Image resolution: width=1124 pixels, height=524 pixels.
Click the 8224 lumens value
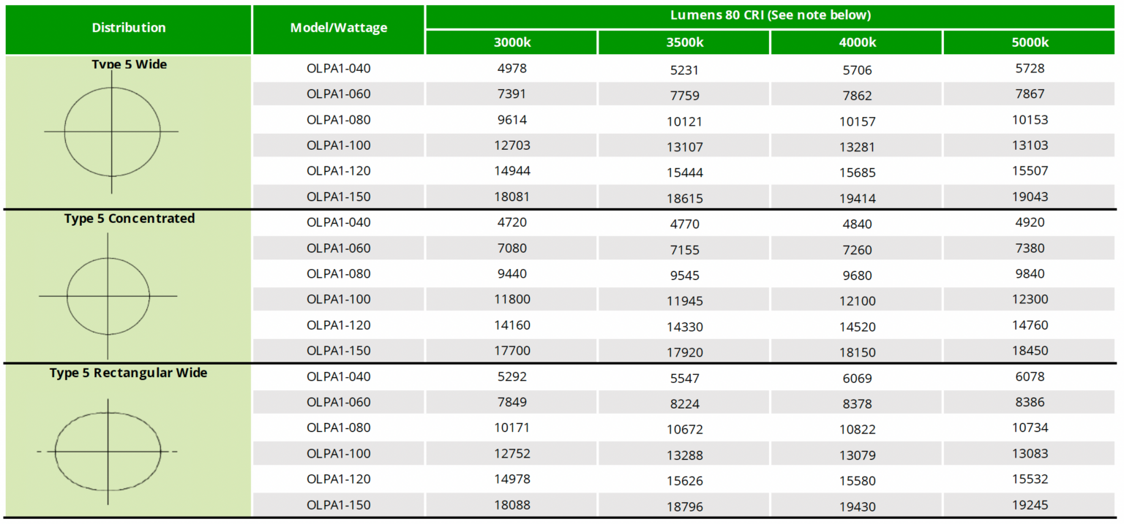tap(684, 403)
